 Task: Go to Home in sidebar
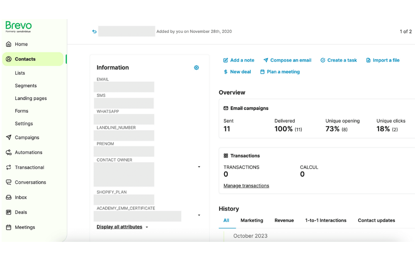(x=21, y=44)
